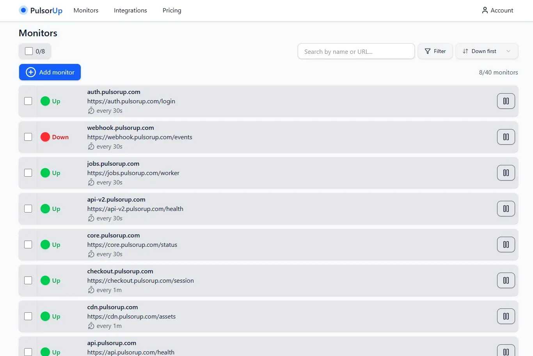Open the Pricing page
Viewport: 533px width, 356px height.
[172, 11]
